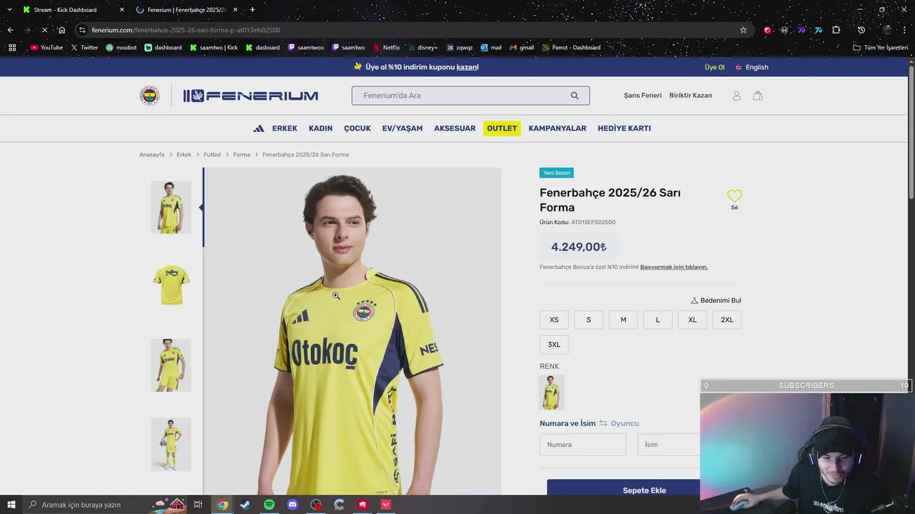Screen dimensions: 915x514
Task: Click the Windows Start button
Action: point(11,505)
